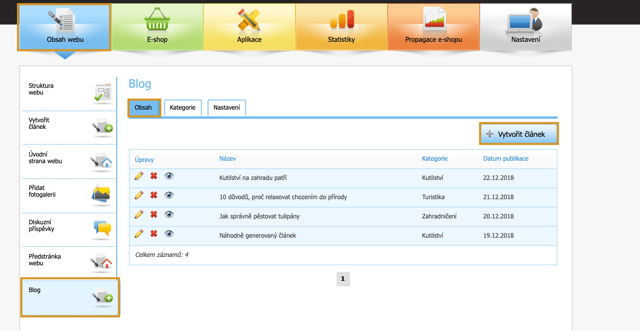This screenshot has height=331, width=640.
Task: Select Přidat fotogalerii label in sidebar
Action: pos(42,191)
